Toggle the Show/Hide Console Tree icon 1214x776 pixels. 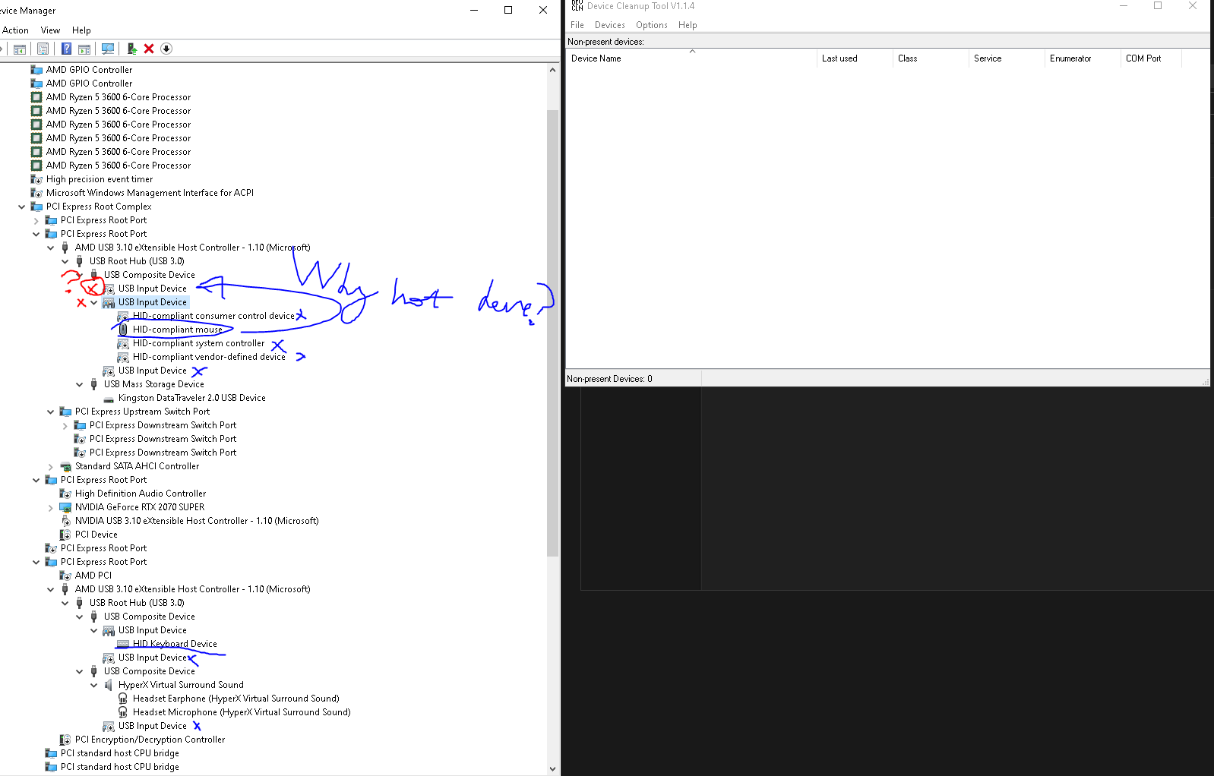tap(20, 49)
